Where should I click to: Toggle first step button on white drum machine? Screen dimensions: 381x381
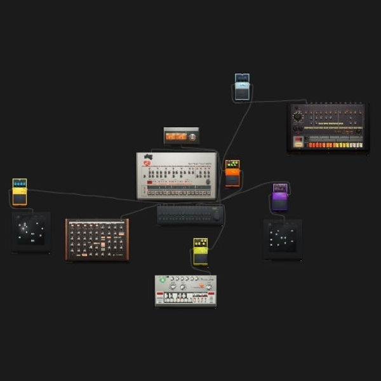click(x=149, y=193)
